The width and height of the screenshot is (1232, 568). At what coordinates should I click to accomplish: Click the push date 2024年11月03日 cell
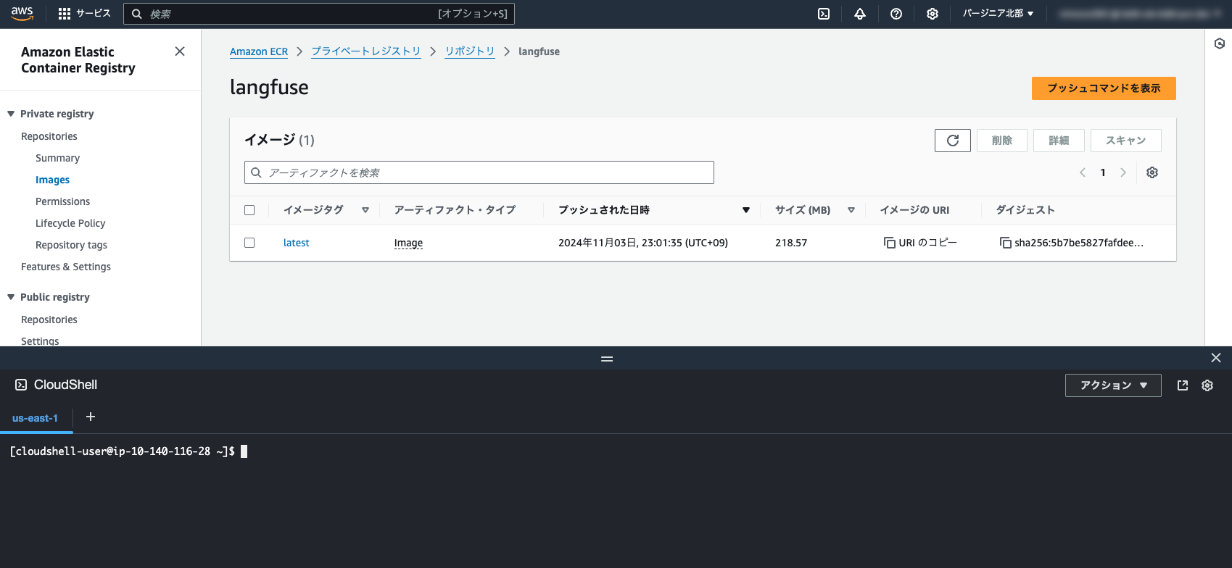coord(643,243)
